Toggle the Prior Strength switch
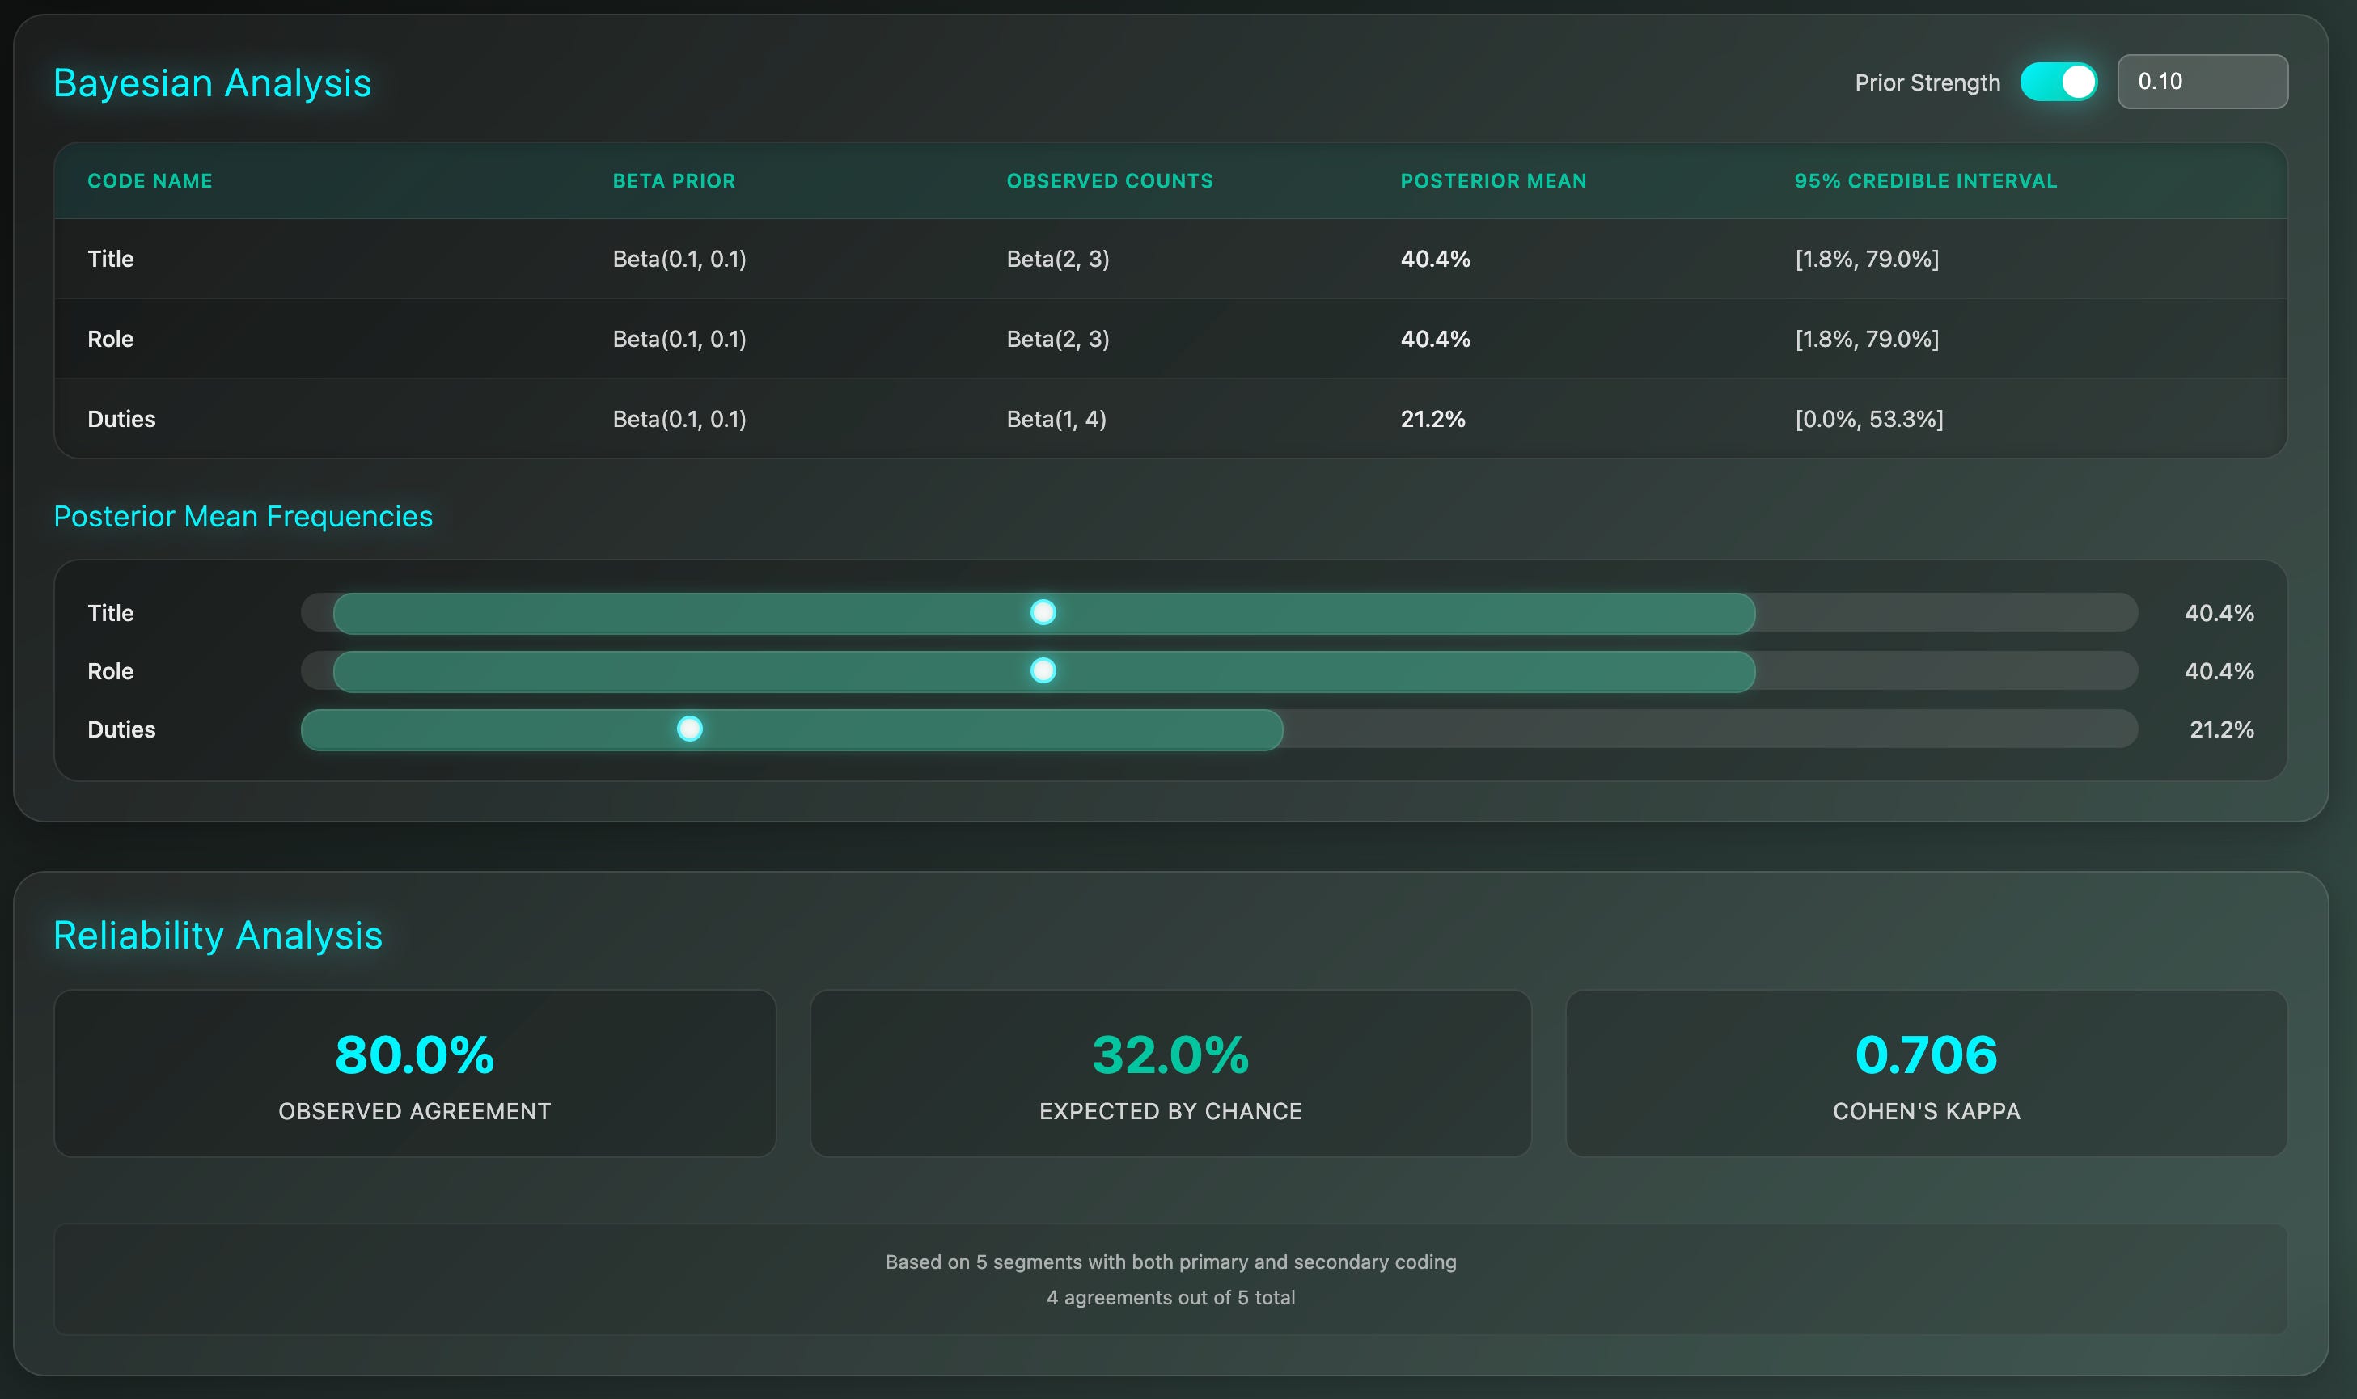The width and height of the screenshot is (2357, 1399). tap(2059, 82)
